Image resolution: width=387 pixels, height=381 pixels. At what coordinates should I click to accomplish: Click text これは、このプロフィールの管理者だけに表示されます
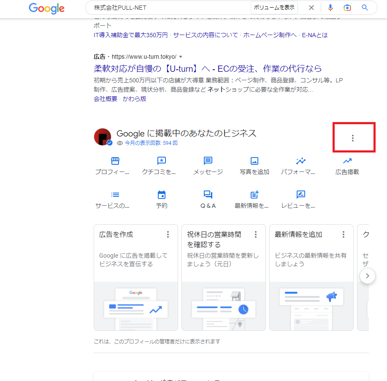click(x=157, y=341)
